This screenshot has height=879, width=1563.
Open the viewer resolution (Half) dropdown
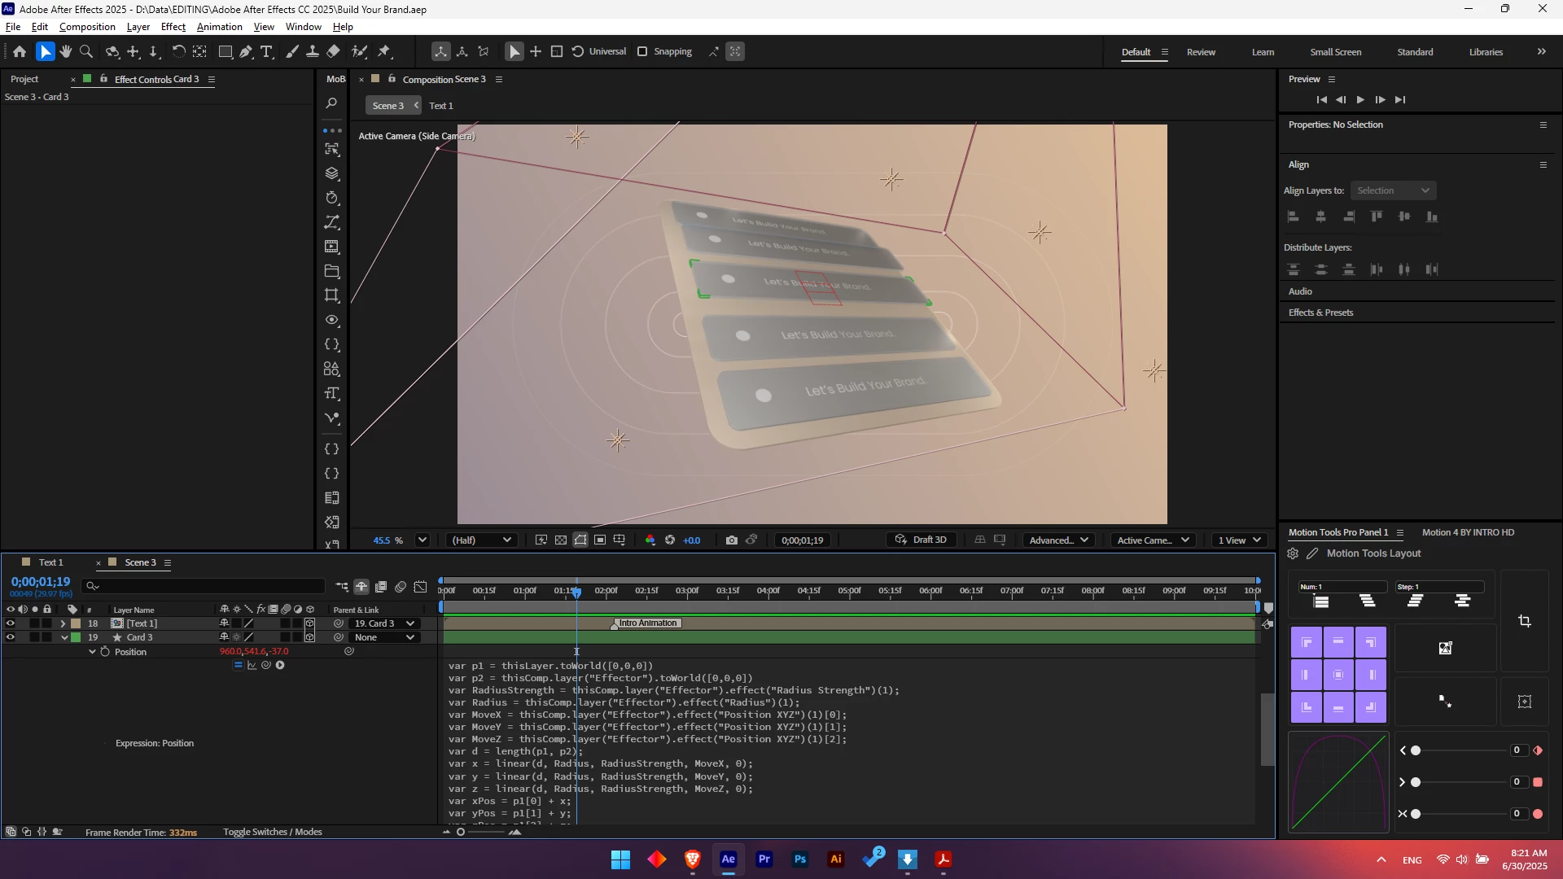[x=482, y=540]
